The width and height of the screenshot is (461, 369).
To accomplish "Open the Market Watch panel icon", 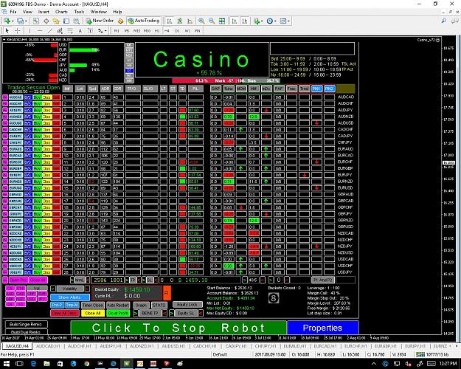I will (x=36, y=21).
